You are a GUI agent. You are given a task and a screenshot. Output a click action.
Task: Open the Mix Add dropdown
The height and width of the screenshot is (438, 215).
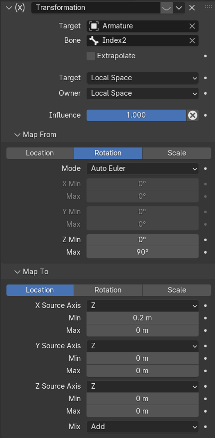(142, 427)
